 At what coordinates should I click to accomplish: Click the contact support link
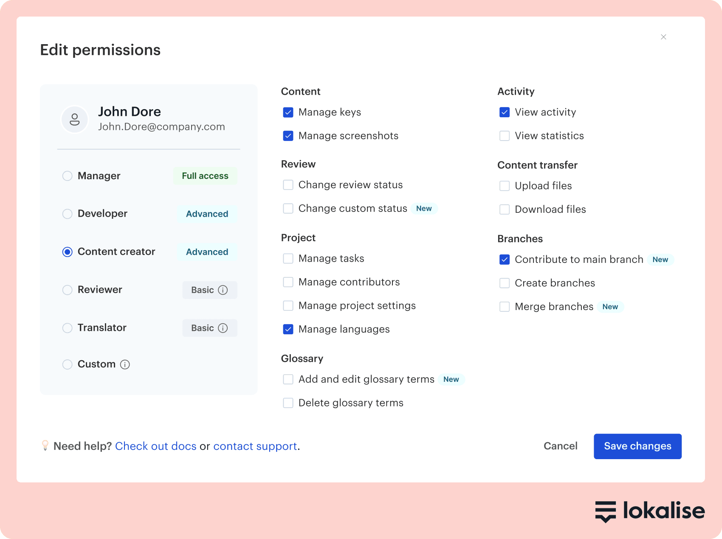(x=255, y=446)
